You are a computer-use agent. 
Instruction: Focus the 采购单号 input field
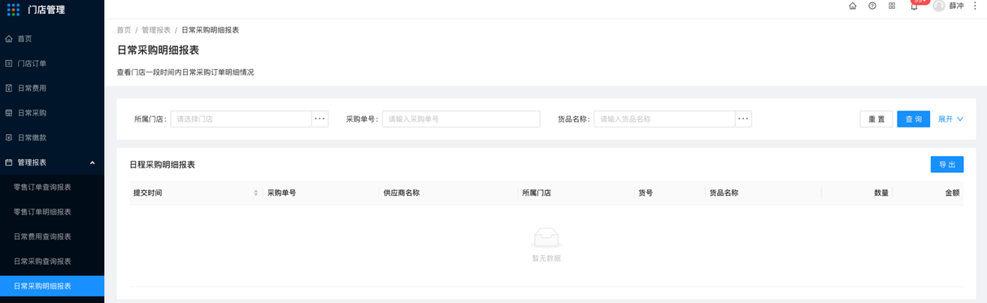pos(461,119)
